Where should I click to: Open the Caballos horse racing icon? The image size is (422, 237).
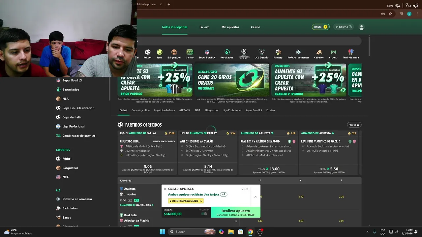319,52
